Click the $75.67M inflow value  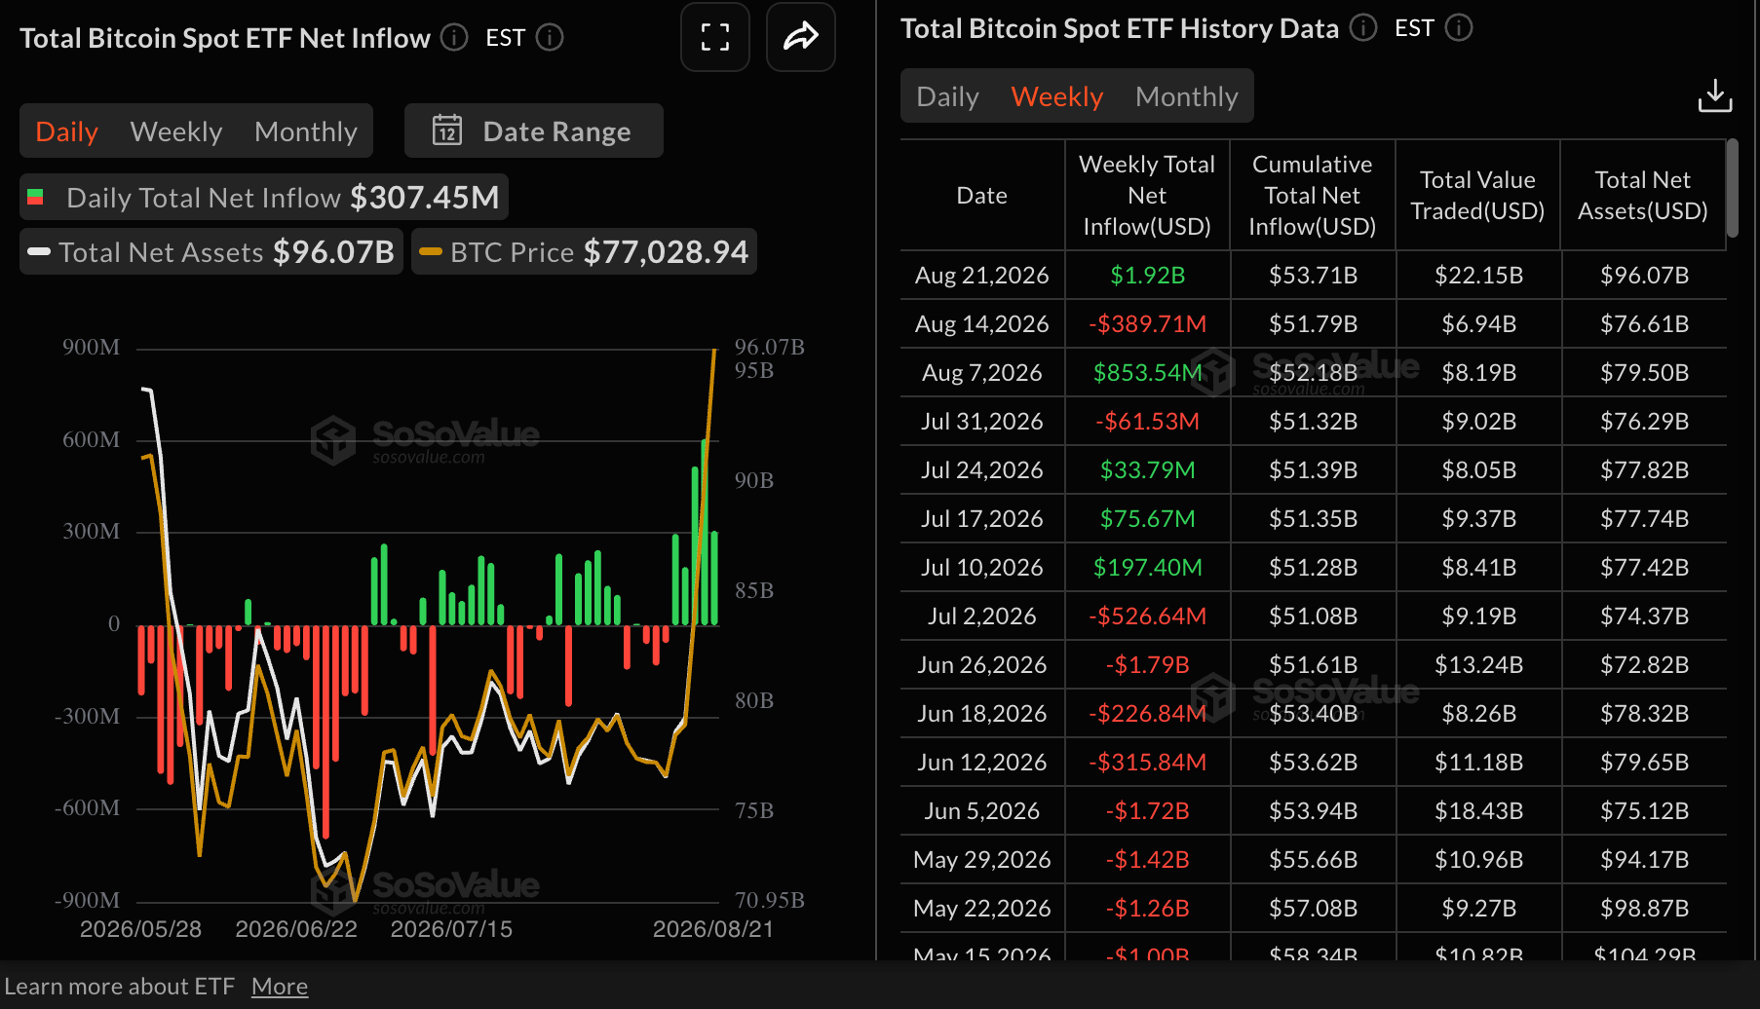coord(1147,519)
